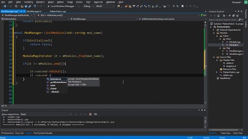Collapse the Module folder
Viewport: 248px width, 139px height.
[x=214, y=33]
